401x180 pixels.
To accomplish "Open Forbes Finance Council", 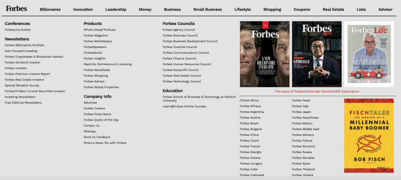I will 179,59.
